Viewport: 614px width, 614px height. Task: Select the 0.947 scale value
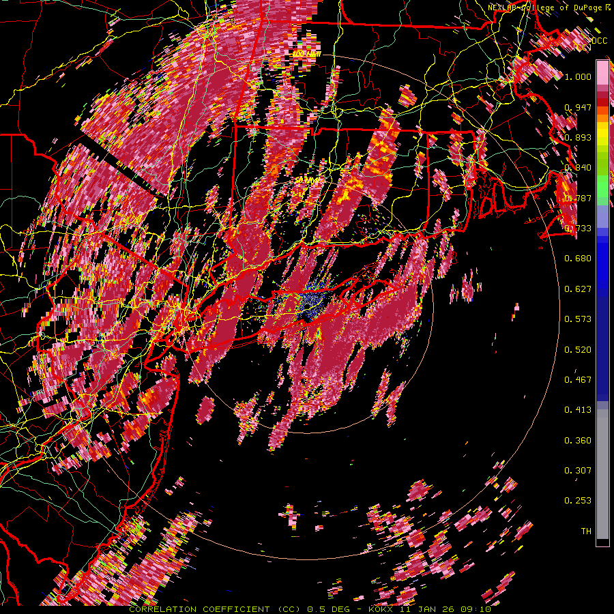tap(578, 107)
